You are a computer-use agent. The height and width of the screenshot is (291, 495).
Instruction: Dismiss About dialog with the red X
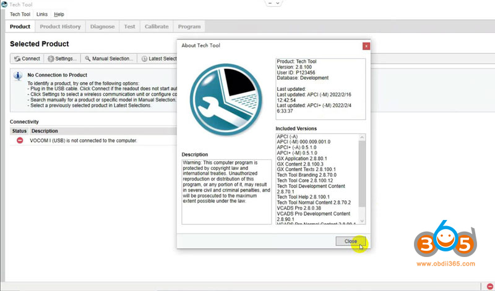366,46
